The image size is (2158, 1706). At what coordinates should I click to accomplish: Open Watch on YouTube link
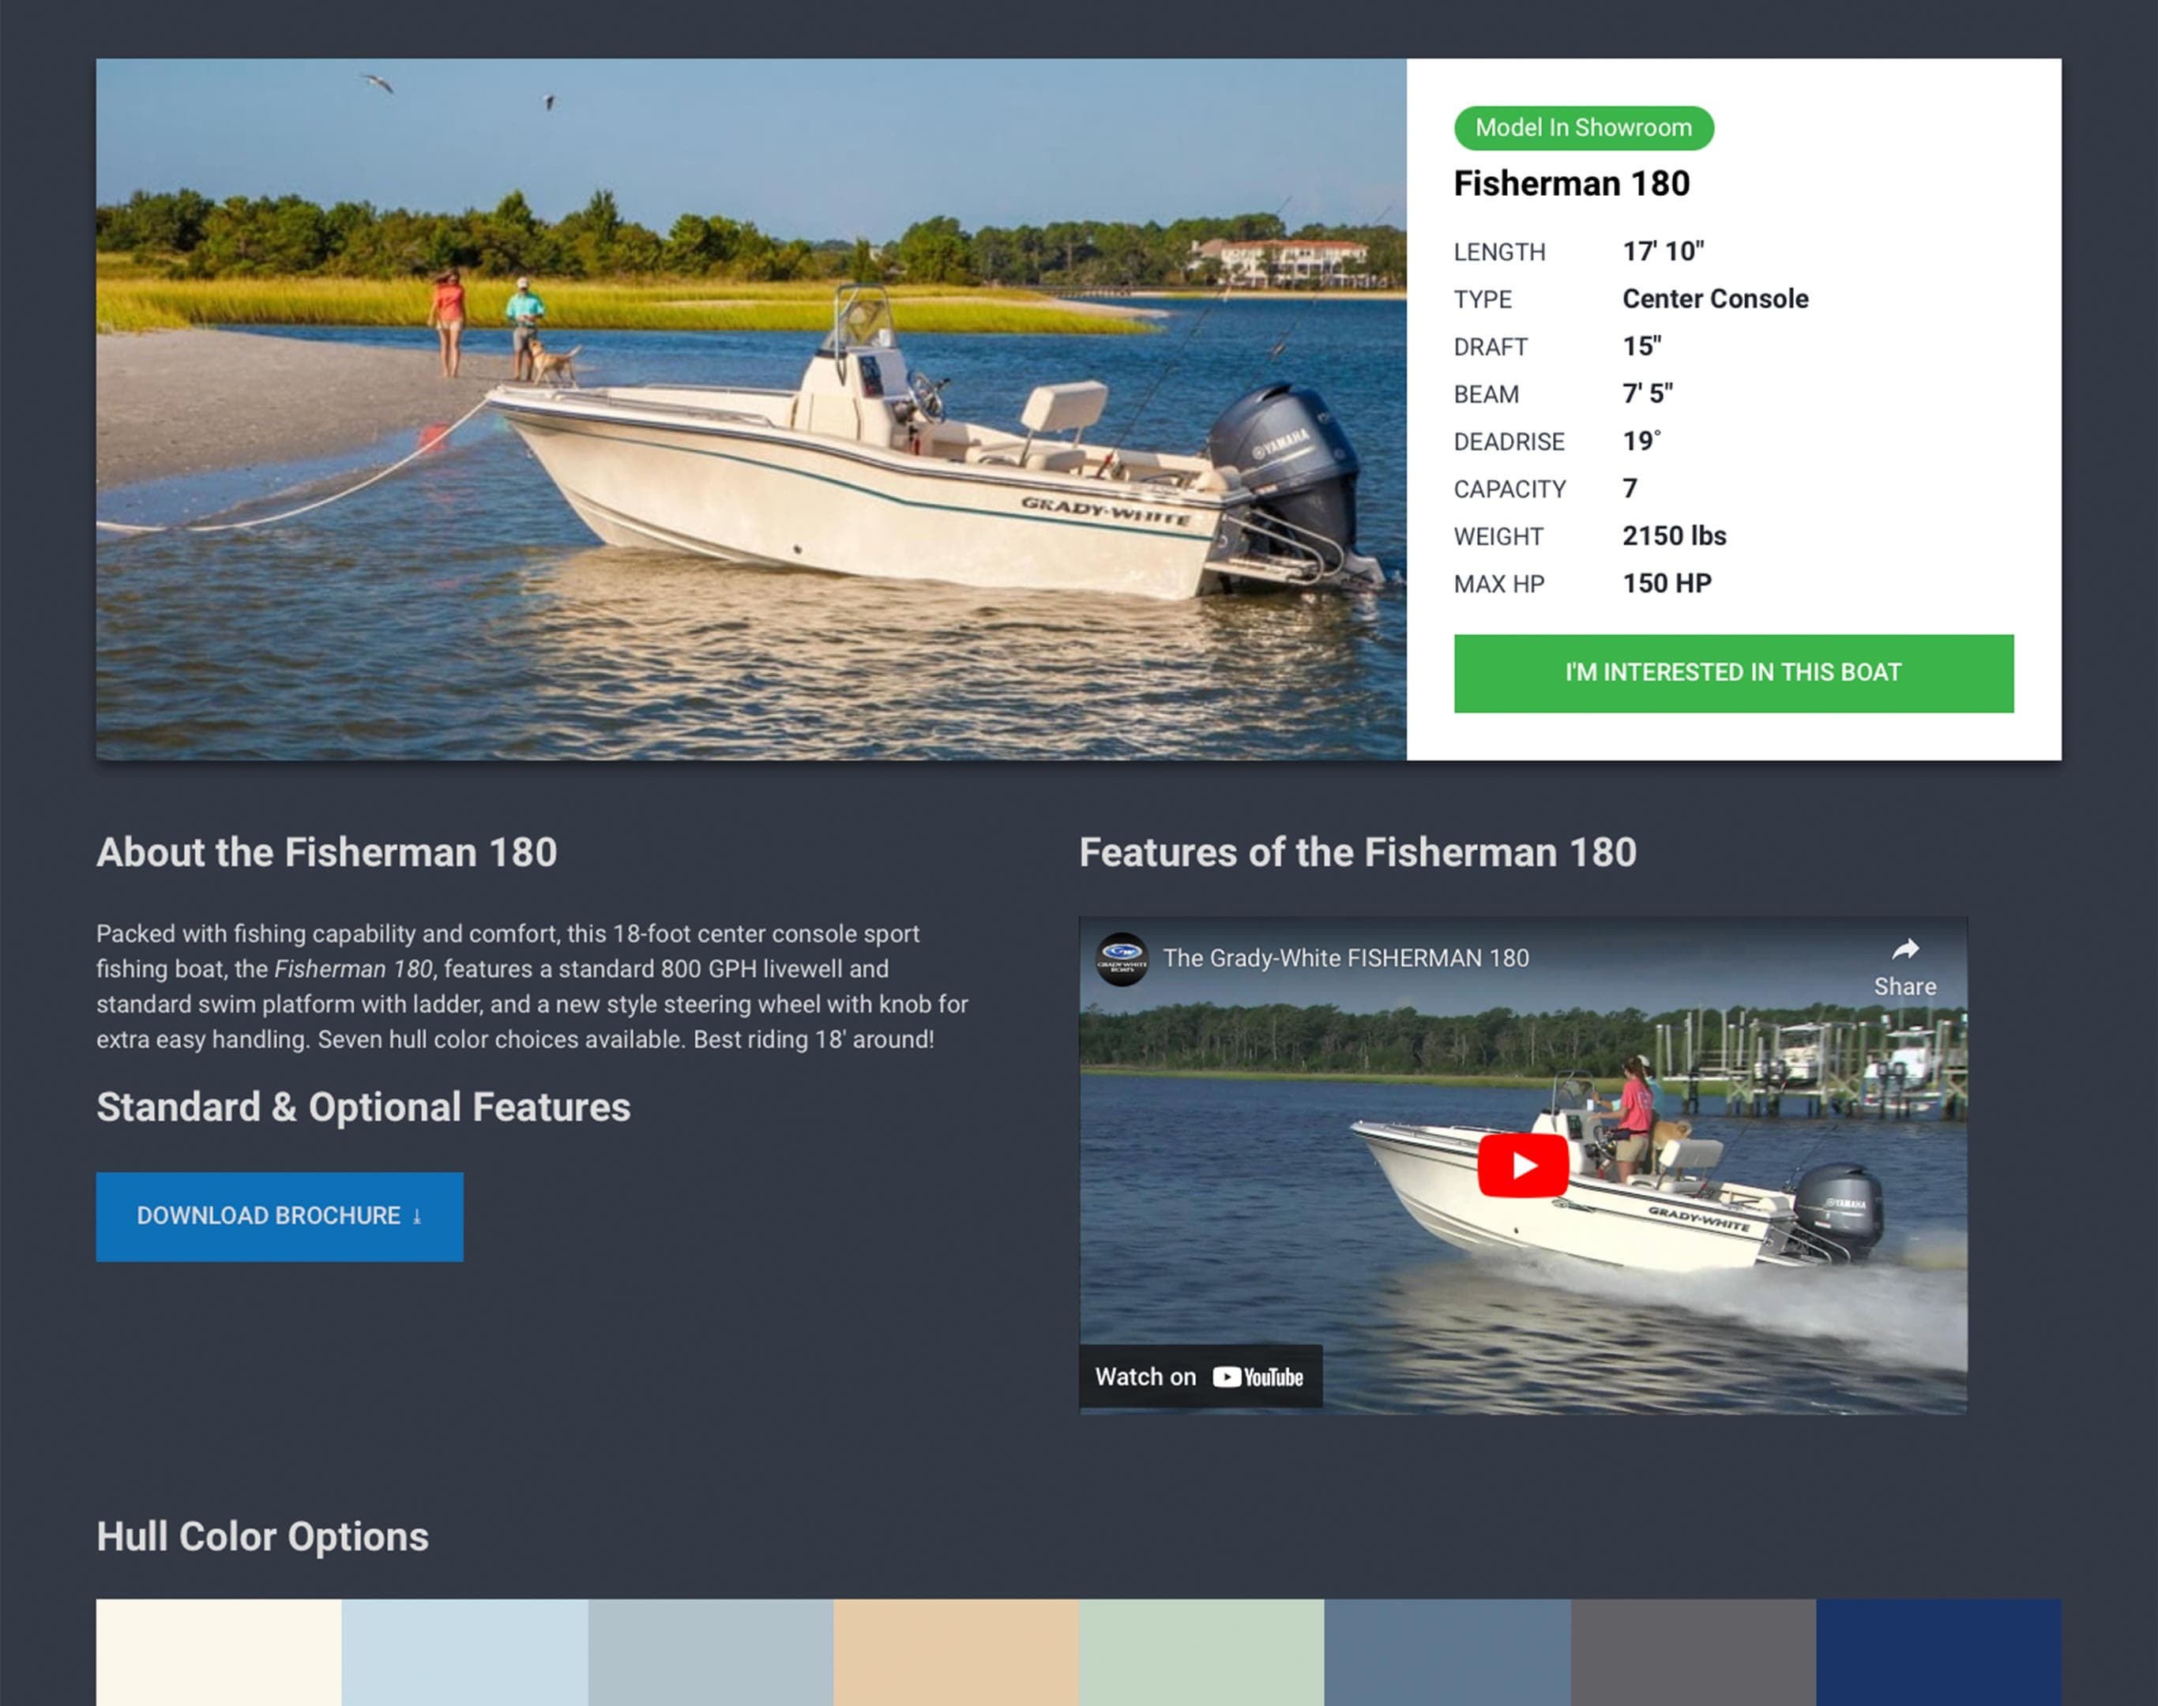[1200, 1377]
